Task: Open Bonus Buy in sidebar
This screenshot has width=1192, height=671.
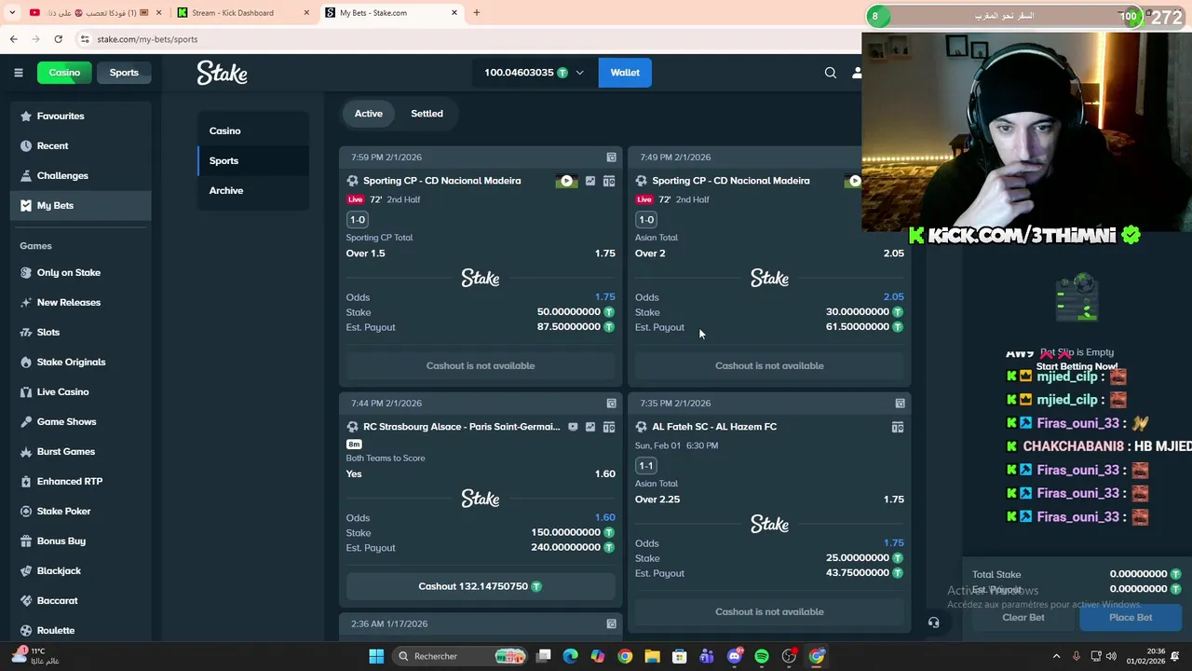Action: tap(80, 541)
